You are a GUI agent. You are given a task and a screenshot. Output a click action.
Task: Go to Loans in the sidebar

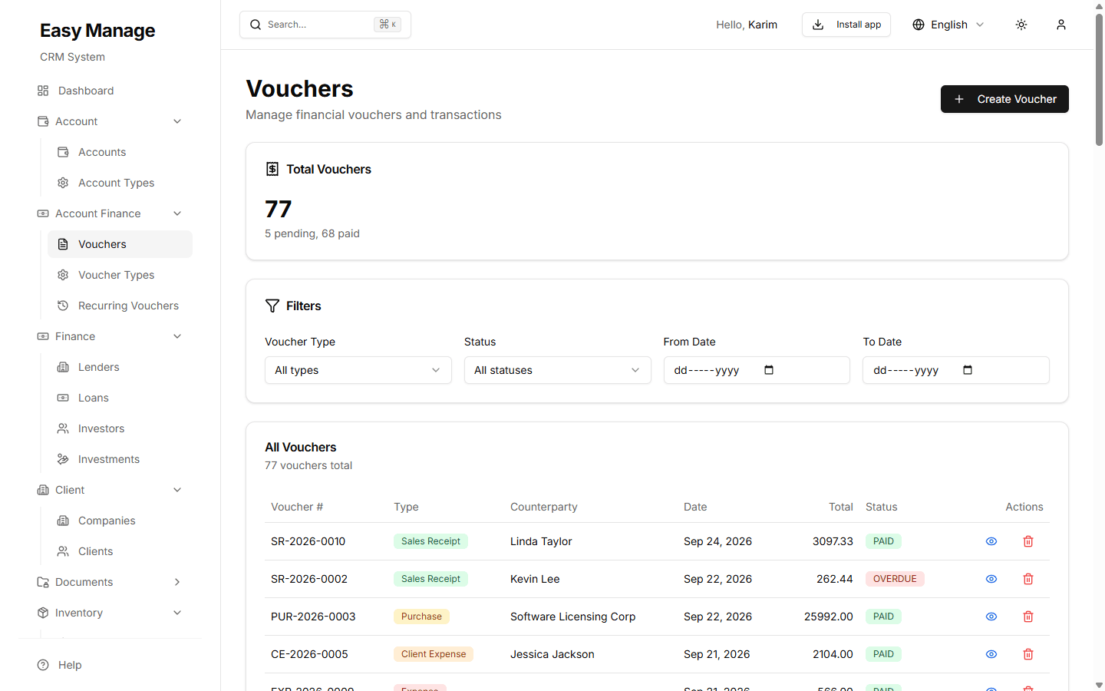pyautogui.click(x=120, y=398)
